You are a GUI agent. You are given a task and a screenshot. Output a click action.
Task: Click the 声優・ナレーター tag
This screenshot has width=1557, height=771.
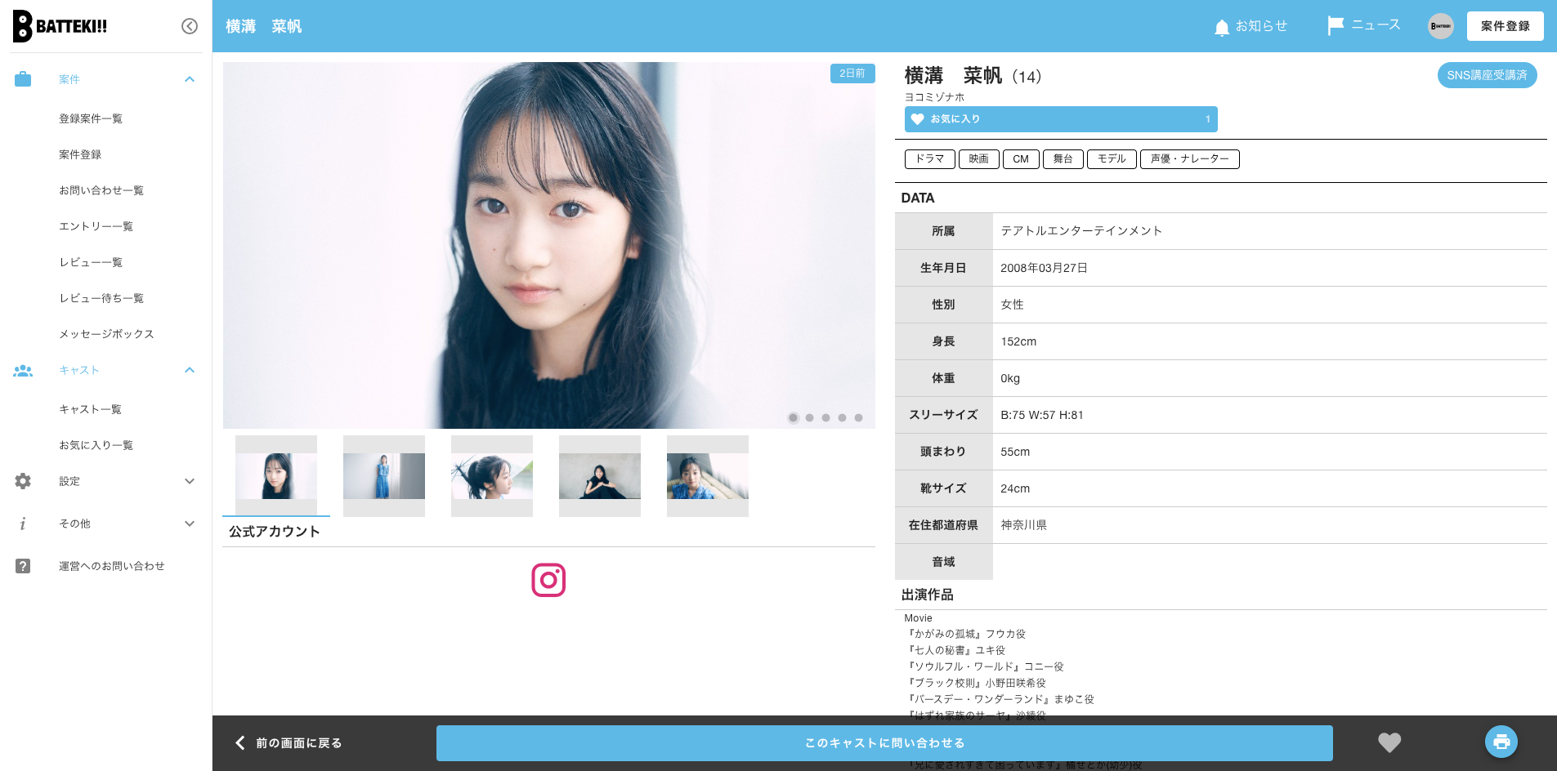1190,159
